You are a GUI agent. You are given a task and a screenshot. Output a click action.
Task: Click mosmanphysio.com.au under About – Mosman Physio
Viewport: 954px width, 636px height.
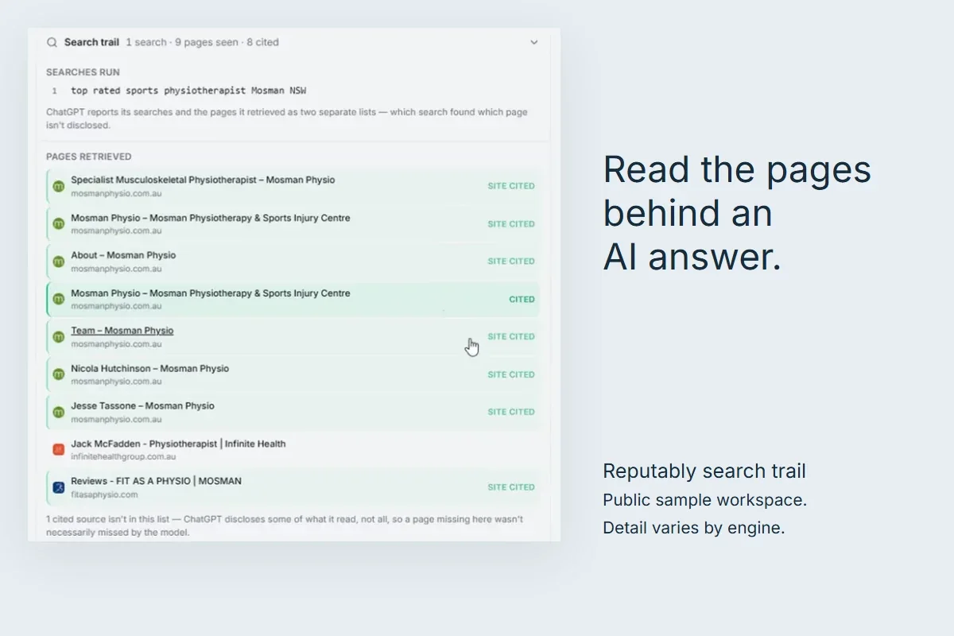(x=116, y=269)
